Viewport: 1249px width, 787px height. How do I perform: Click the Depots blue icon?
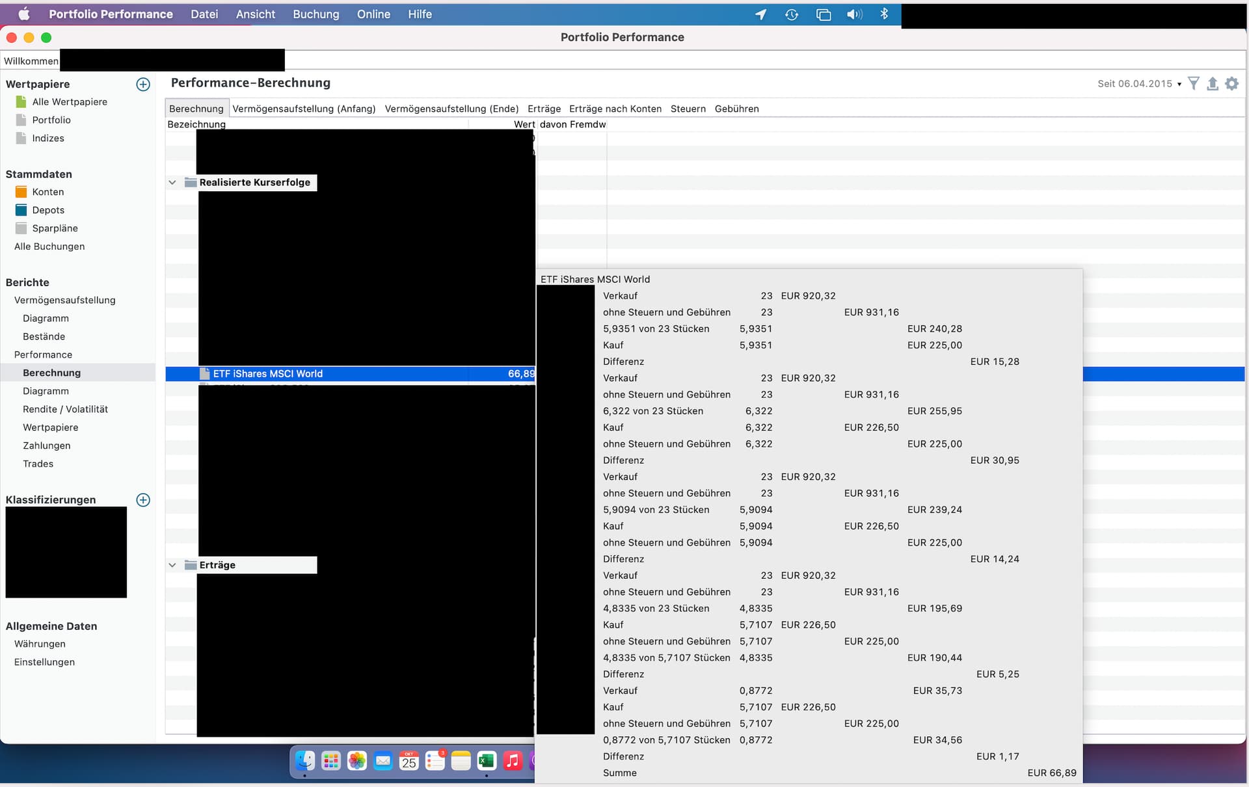pyautogui.click(x=21, y=210)
